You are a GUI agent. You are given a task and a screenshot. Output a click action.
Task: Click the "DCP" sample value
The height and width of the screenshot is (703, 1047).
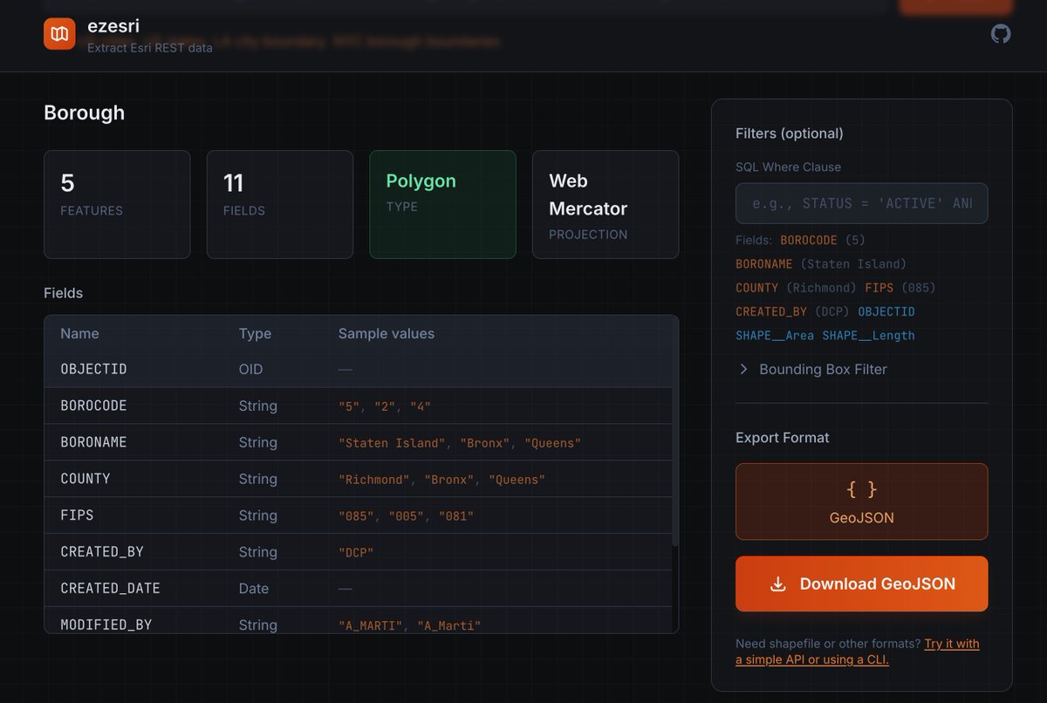356,553
